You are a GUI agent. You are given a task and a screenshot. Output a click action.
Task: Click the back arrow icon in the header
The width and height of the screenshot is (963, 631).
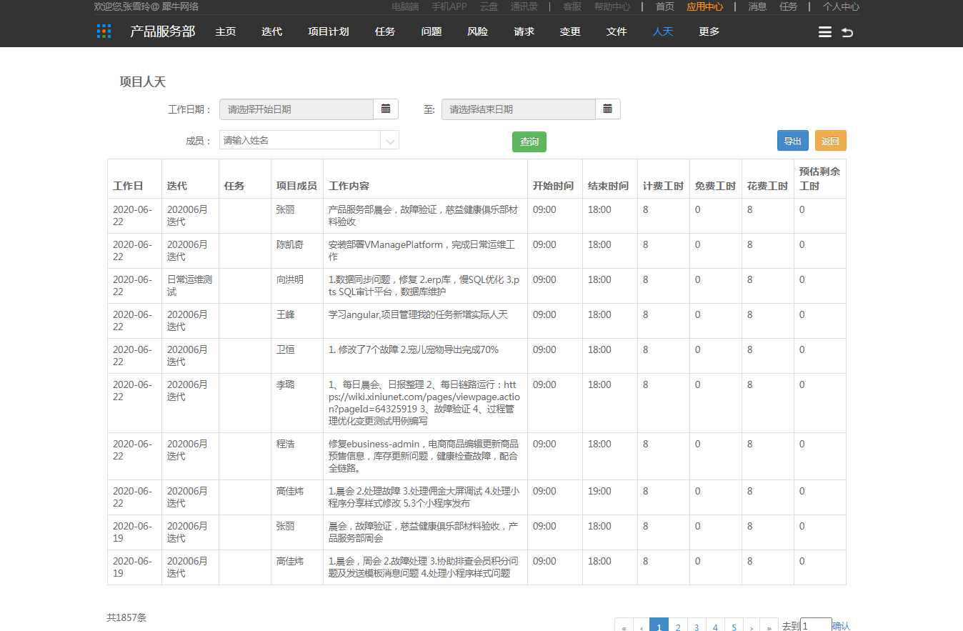point(847,32)
